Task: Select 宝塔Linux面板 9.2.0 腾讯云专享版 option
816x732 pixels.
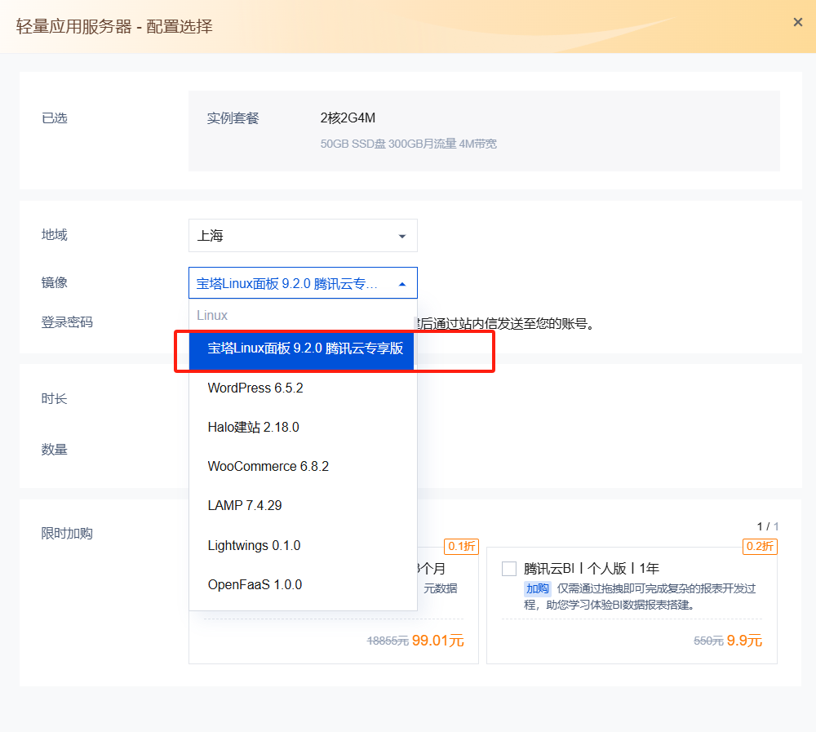Action: click(x=301, y=348)
